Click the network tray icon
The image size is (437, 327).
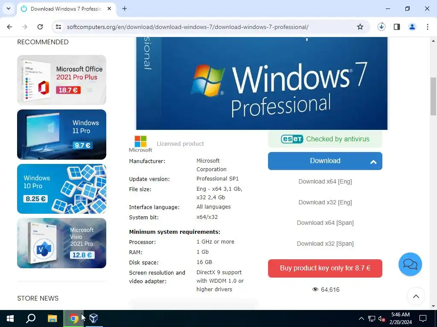pos(372,318)
